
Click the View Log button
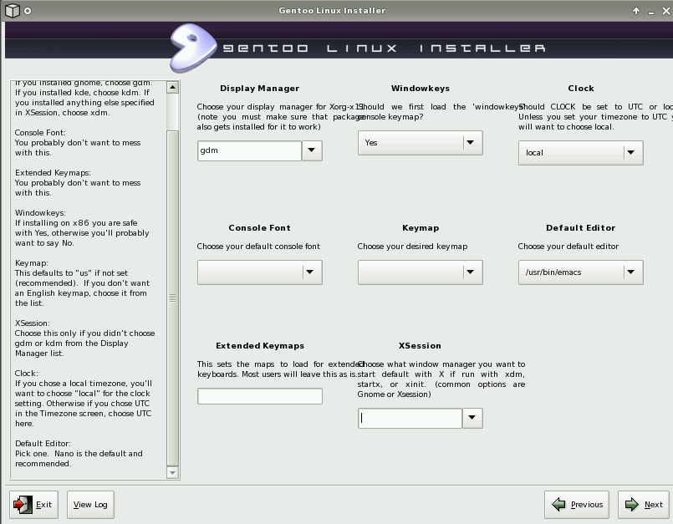pyautogui.click(x=90, y=505)
